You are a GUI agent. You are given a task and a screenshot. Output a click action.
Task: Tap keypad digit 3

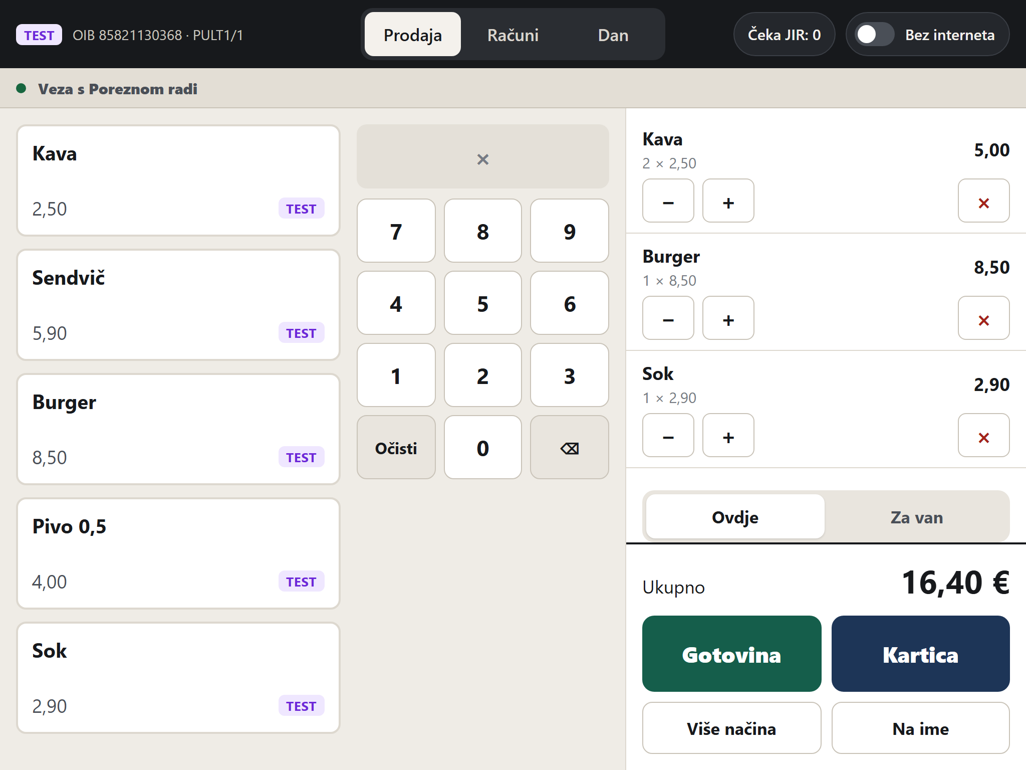tap(570, 375)
